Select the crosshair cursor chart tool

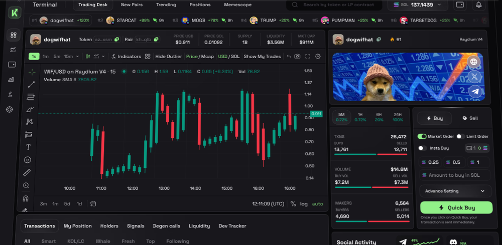click(32, 72)
